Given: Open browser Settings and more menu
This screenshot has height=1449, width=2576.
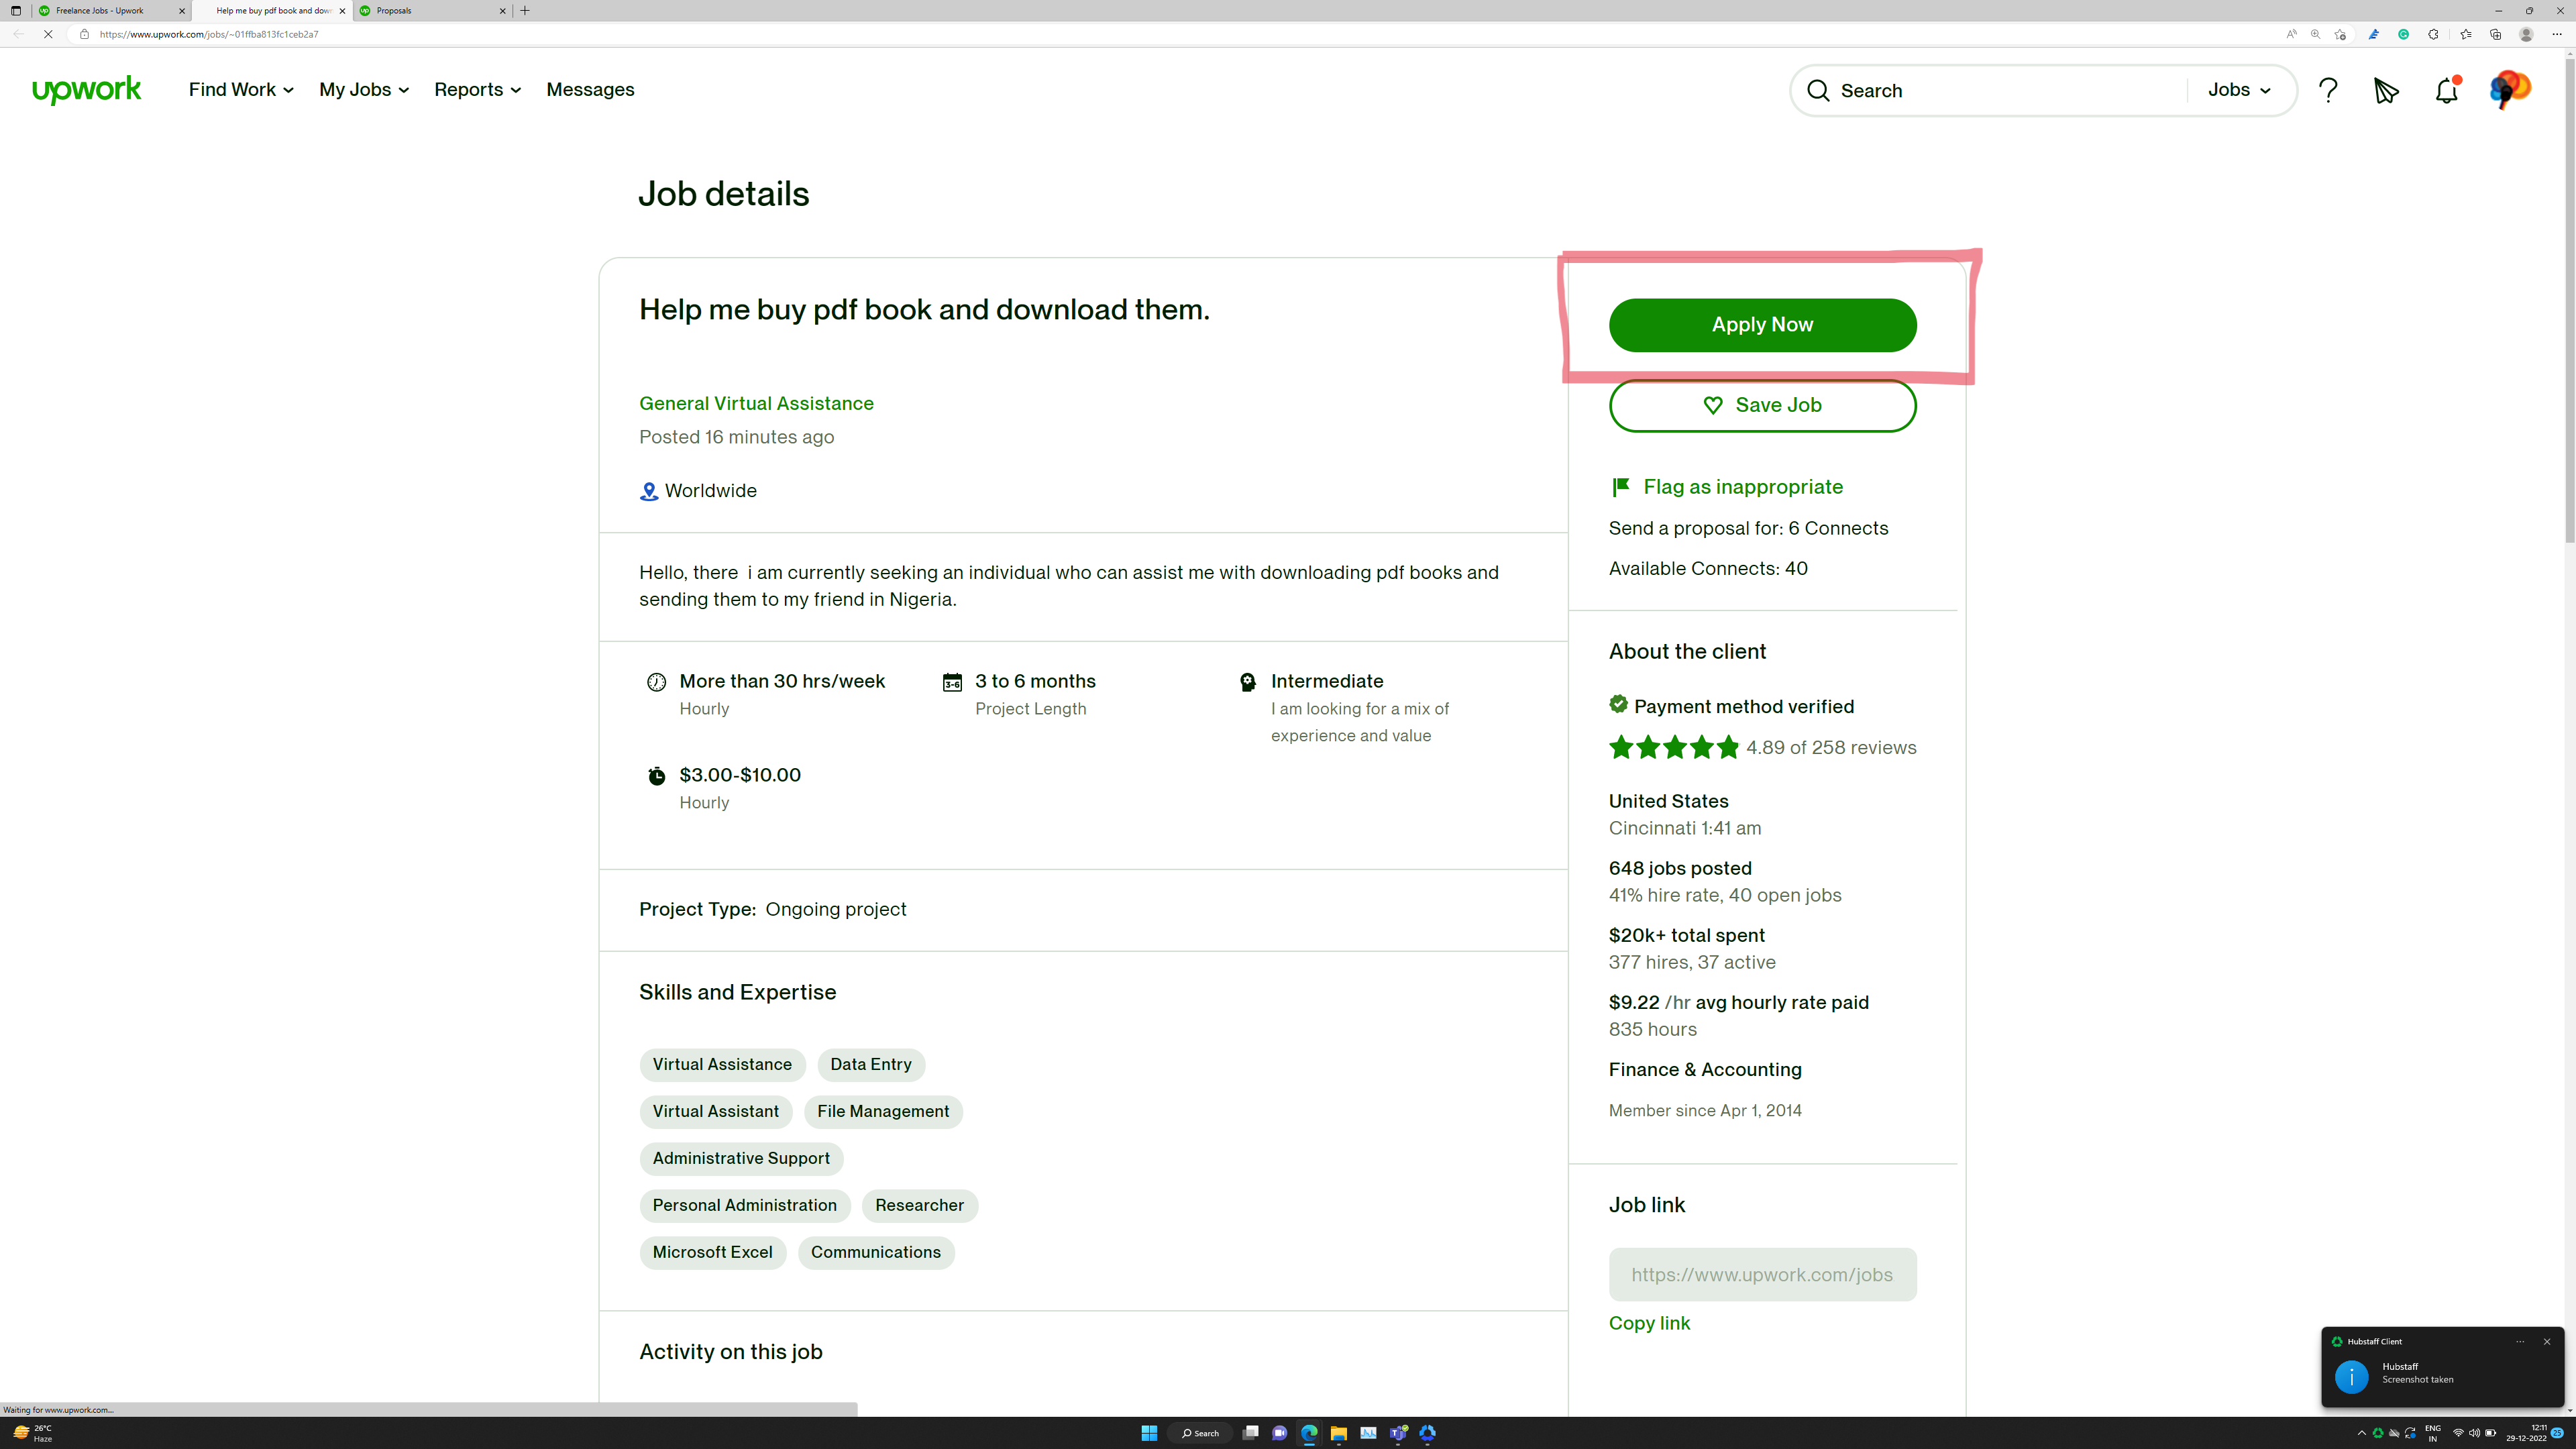Looking at the screenshot, I should coord(2557,34).
